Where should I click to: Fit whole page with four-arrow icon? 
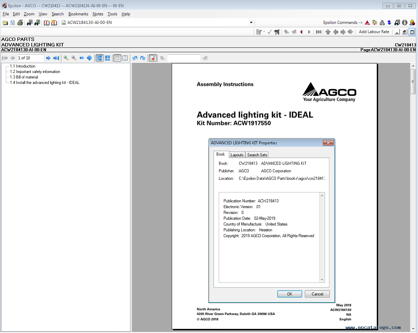tap(89, 58)
